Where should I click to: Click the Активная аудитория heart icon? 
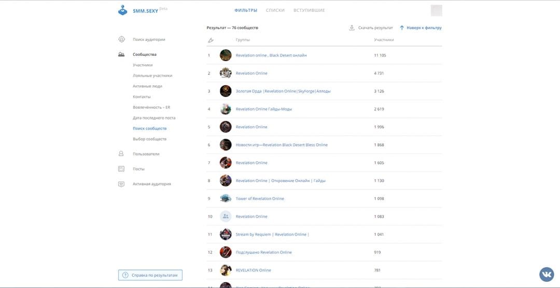coord(121,184)
